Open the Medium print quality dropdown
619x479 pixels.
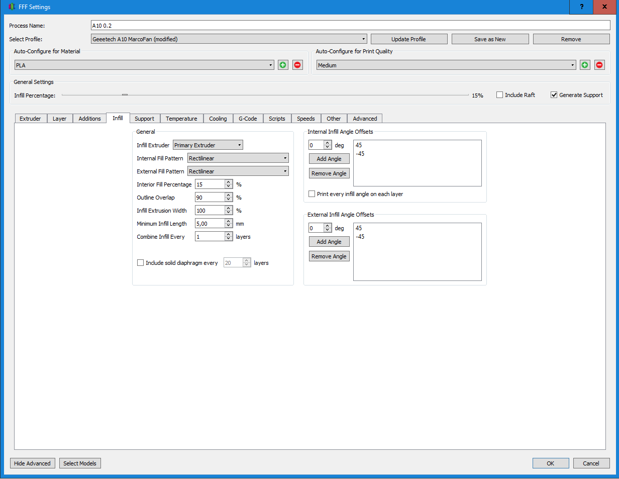[446, 65]
